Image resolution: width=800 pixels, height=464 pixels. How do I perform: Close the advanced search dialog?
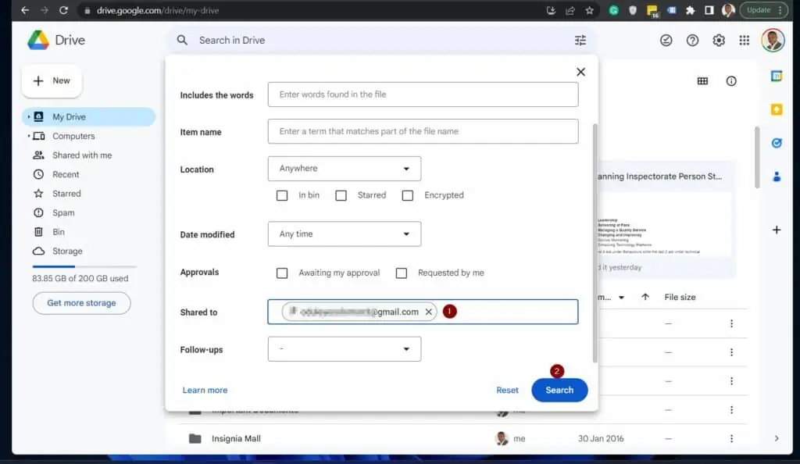[x=580, y=72]
